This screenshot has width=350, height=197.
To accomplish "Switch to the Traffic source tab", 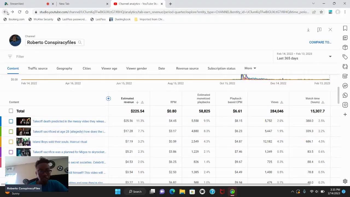I will click(38, 68).
